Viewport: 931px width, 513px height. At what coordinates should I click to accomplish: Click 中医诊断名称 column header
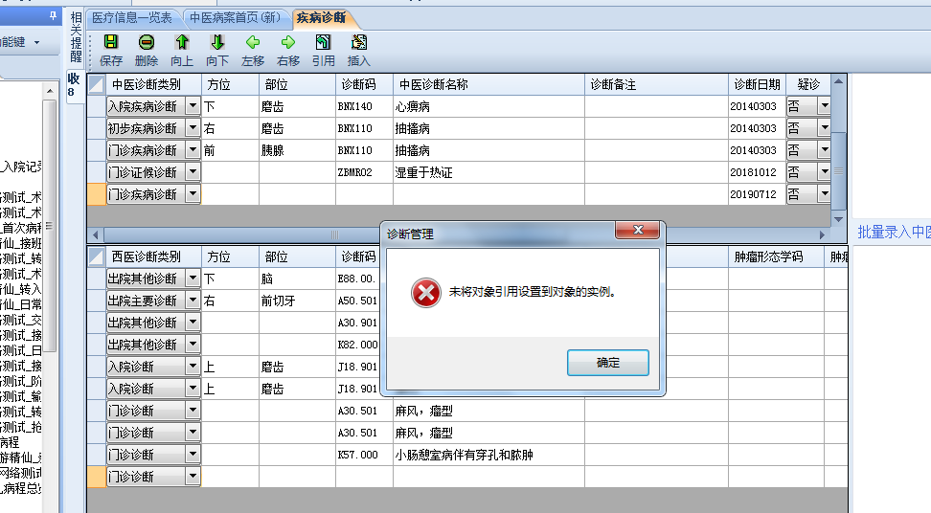(488, 84)
